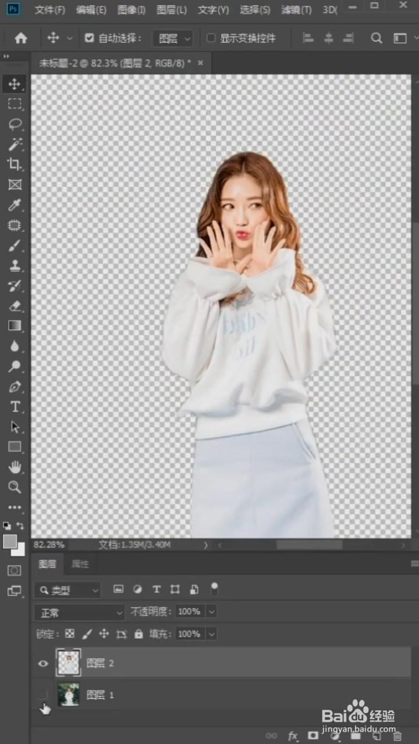Select the History Brush tool
The width and height of the screenshot is (419, 744).
15,285
